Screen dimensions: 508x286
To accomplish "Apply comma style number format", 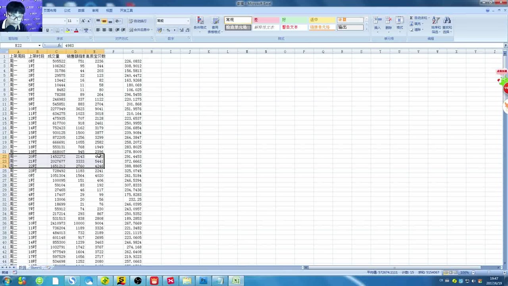I will pos(174,30).
